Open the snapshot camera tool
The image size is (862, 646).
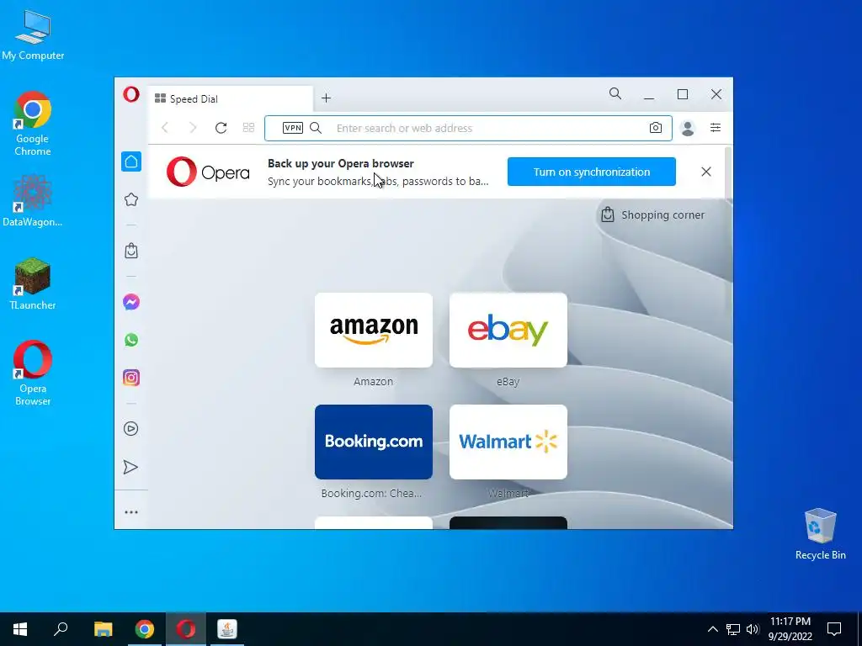655,128
